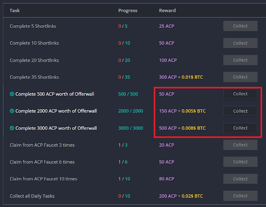
Task: Collect the 2000 ACP Offerwall reward
Action: click(240, 111)
